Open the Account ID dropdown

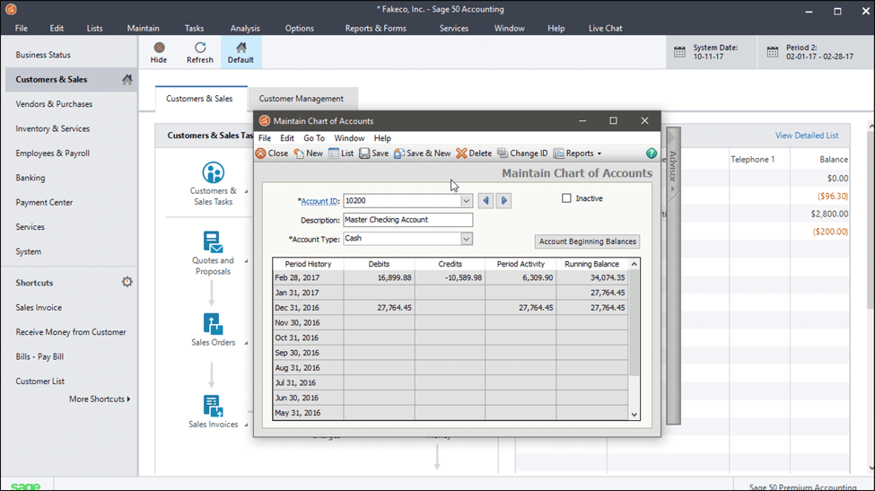click(466, 201)
